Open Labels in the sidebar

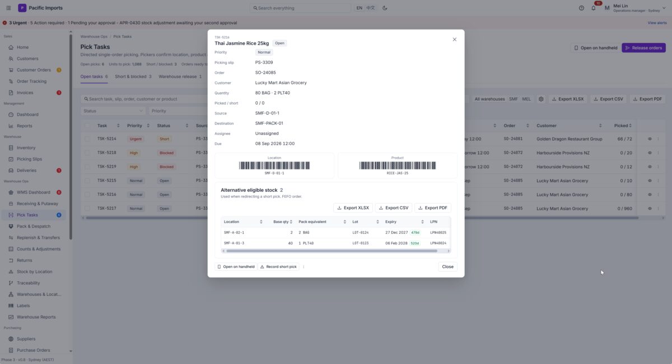pyautogui.click(x=33, y=306)
